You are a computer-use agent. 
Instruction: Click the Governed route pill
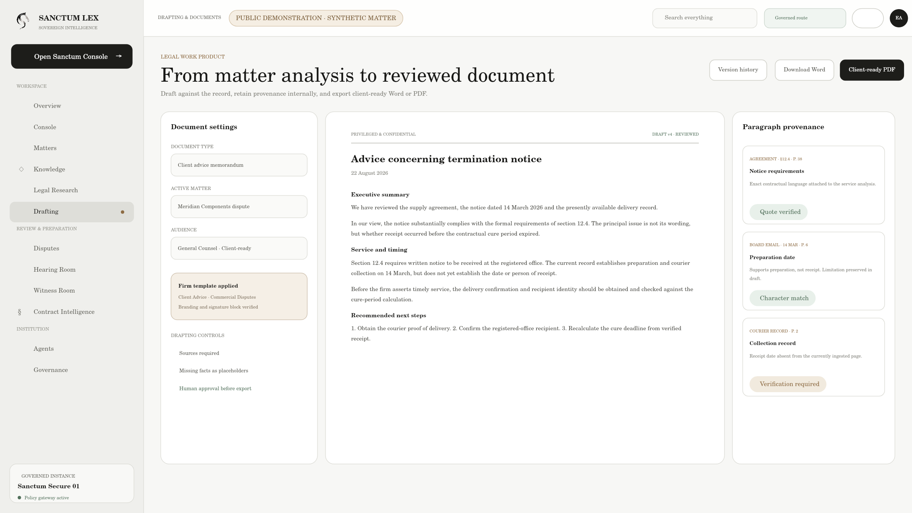pos(805,18)
